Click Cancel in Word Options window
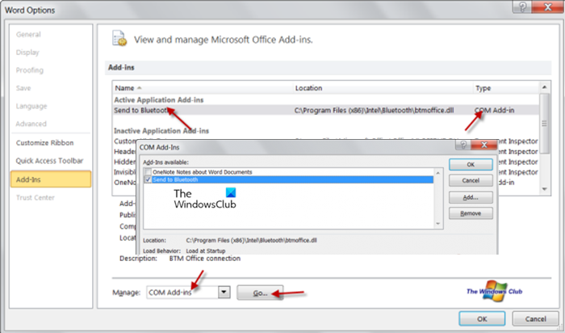 coord(535,319)
